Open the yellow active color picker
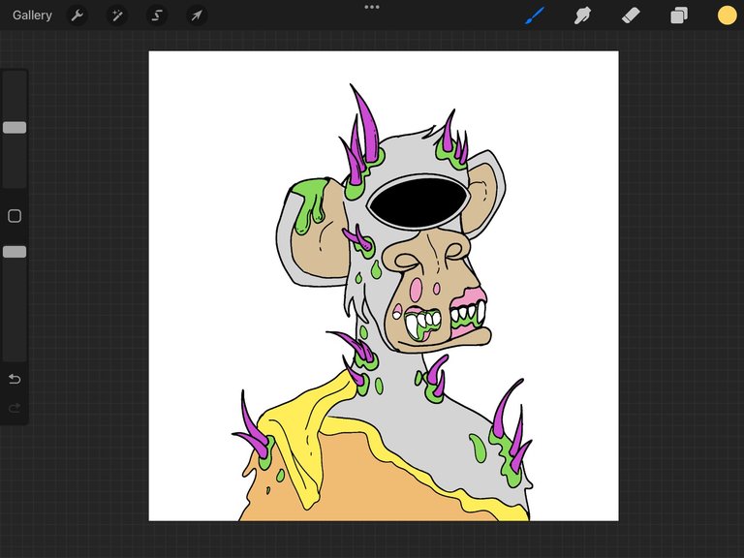The width and height of the screenshot is (744, 558). pyautogui.click(x=727, y=15)
